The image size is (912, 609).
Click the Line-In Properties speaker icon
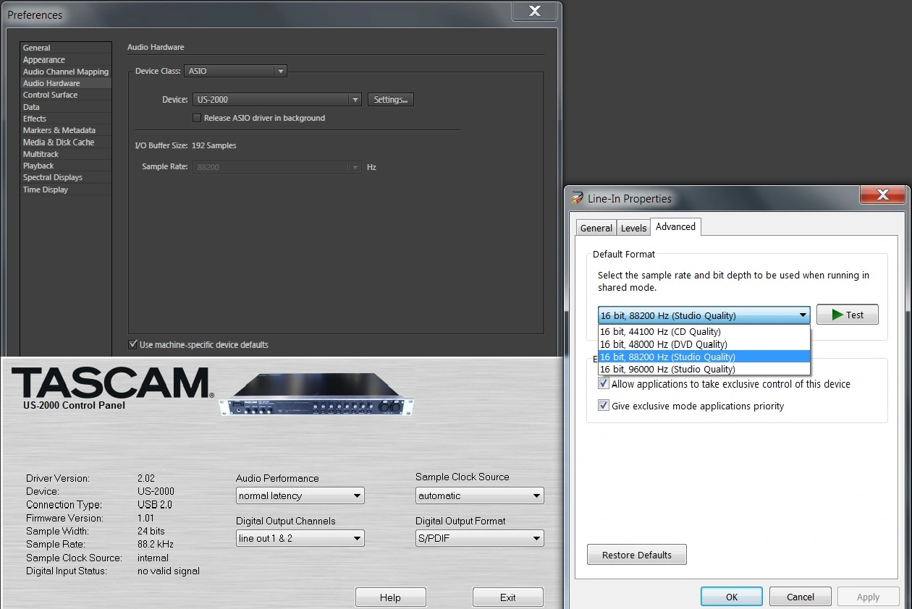click(x=577, y=198)
